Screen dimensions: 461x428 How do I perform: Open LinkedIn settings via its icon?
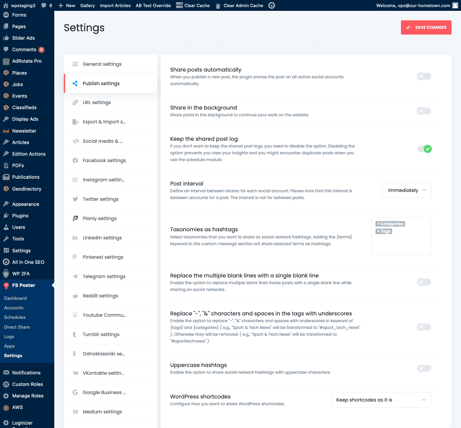point(75,238)
